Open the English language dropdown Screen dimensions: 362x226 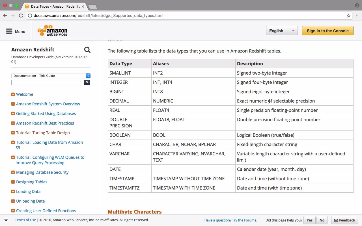[282, 31]
